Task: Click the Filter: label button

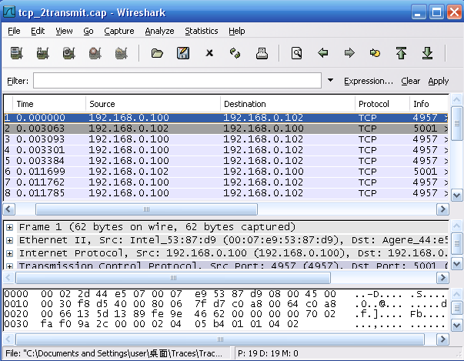Action: (x=18, y=81)
